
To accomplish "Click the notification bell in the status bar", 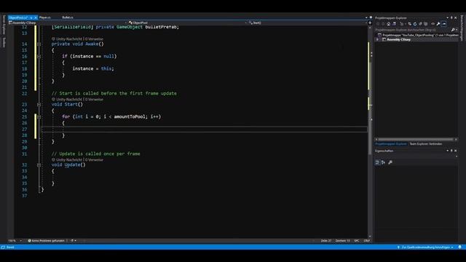I will pyautogui.click(x=459, y=247).
